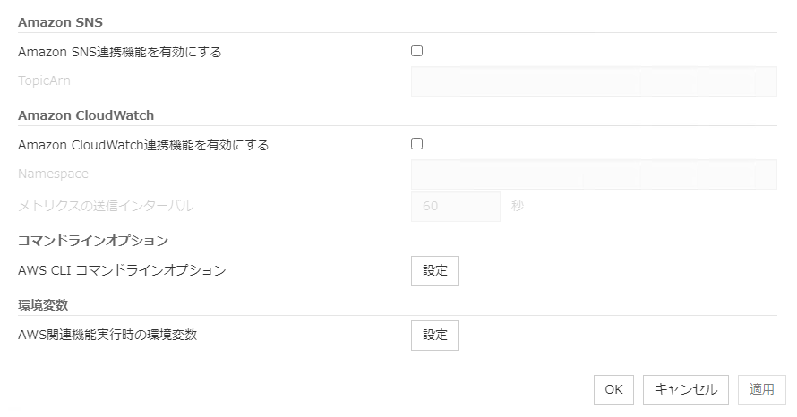Click the Namespace label text
Viewport: 797px width, 417px height.
click(x=53, y=174)
